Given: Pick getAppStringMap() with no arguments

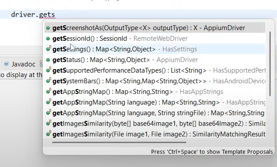Looking at the screenshot, I should [x=155, y=92].
